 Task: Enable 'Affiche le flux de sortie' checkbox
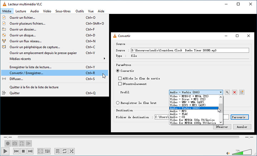pos(120,78)
